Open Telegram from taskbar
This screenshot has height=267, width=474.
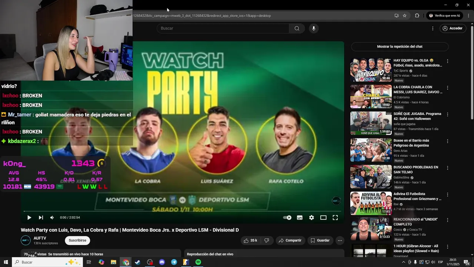point(174,262)
